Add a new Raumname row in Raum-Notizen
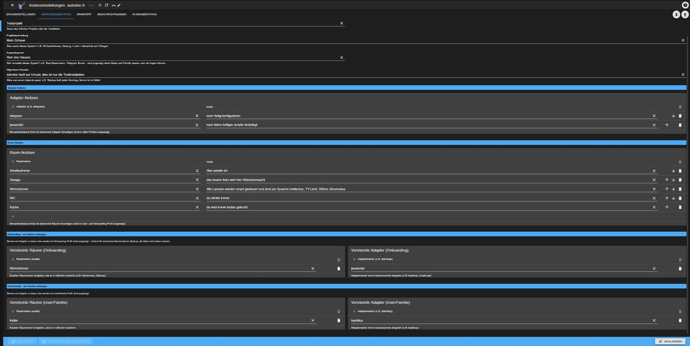 click(13, 162)
